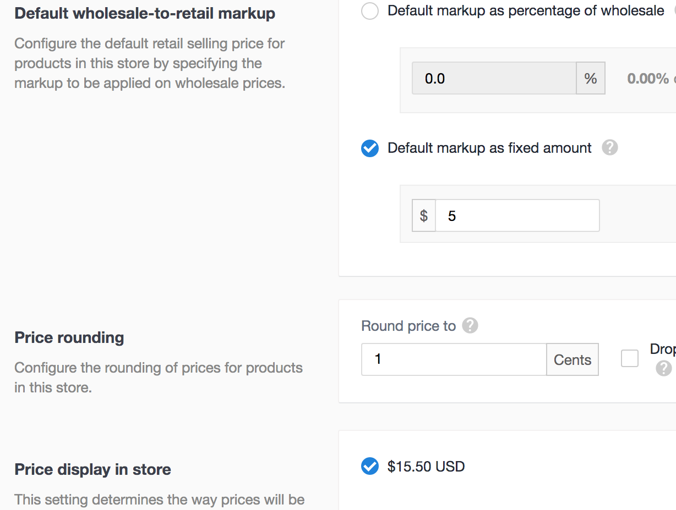The height and width of the screenshot is (510, 676).
Task: Click the description text under wholesale-to-retail markup
Action: click(149, 63)
